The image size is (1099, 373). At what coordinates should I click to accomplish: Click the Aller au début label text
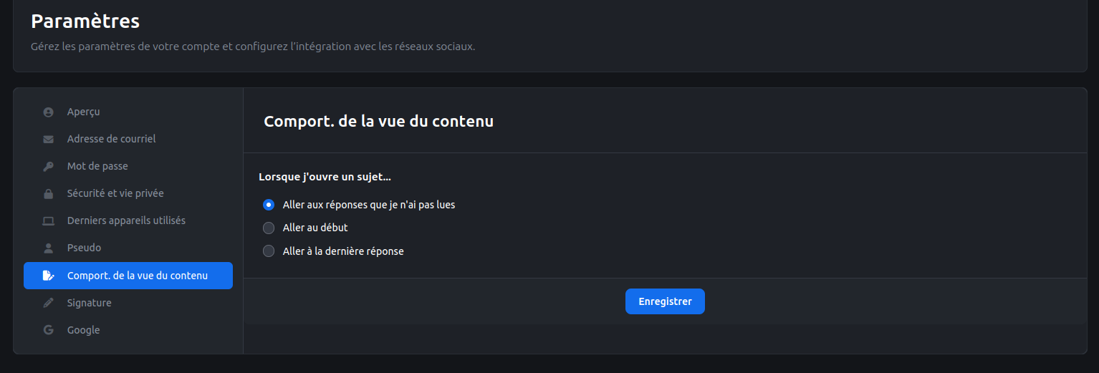315,228
